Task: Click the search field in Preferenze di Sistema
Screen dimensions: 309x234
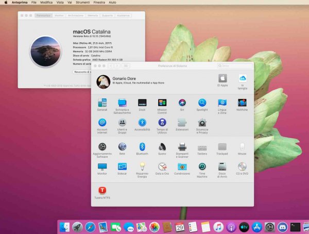Action: coord(235,65)
